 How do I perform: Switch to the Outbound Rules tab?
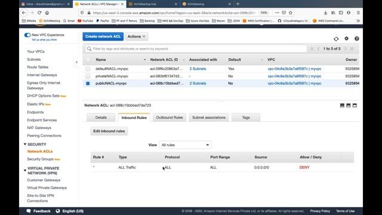(x=170, y=118)
